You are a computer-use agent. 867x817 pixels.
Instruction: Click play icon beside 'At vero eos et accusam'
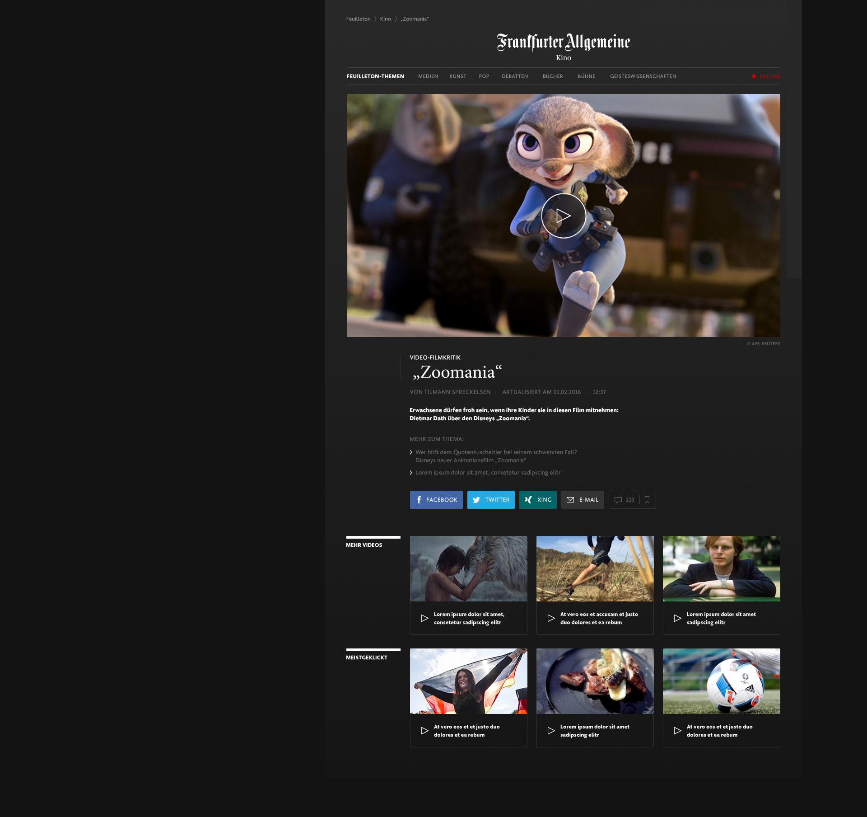click(x=551, y=618)
